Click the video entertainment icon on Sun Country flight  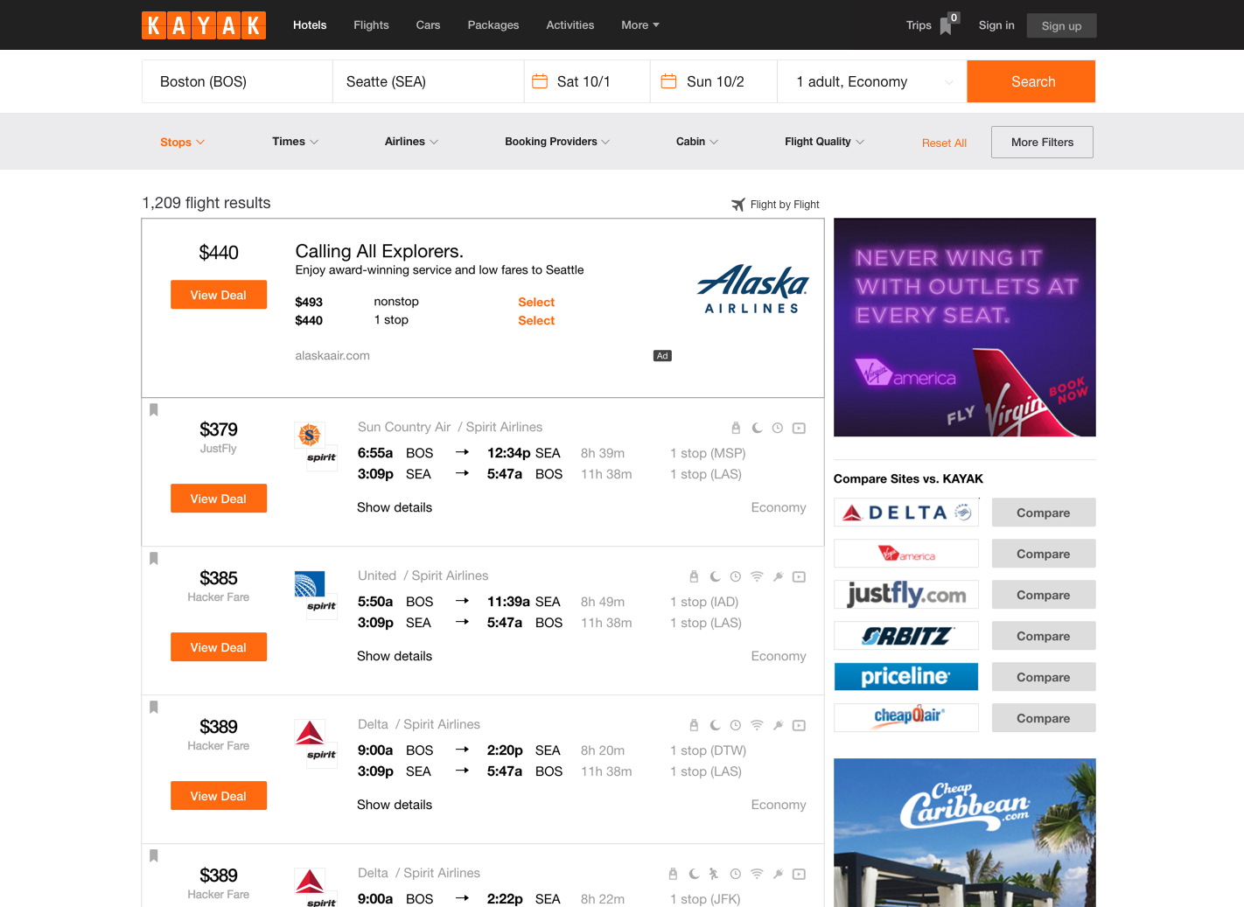tap(799, 428)
